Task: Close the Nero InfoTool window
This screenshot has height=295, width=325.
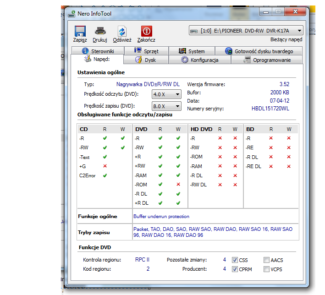Action: [295, 12]
